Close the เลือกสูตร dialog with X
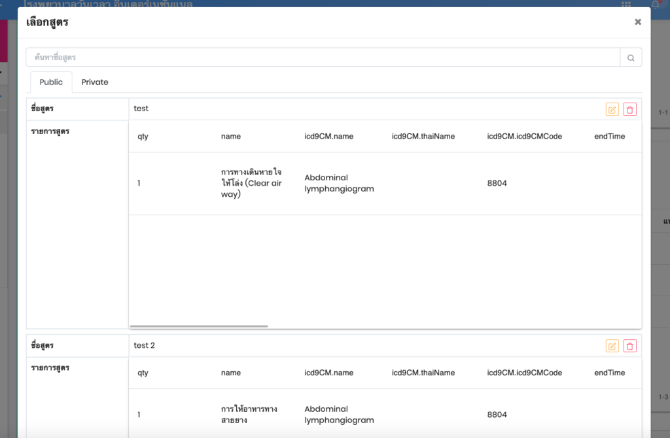This screenshot has width=670, height=438. click(x=638, y=22)
